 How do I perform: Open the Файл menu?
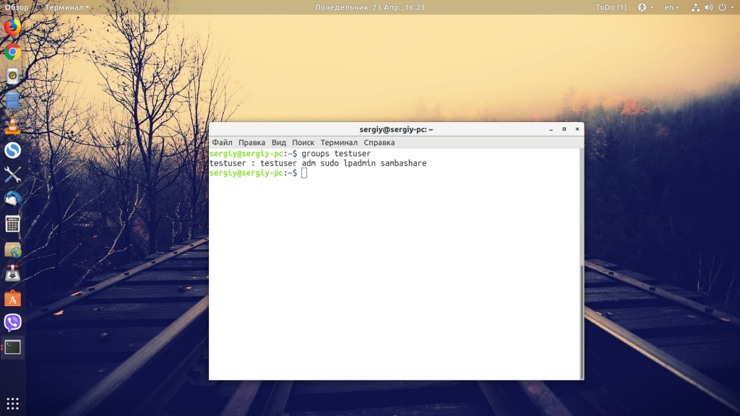click(222, 142)
